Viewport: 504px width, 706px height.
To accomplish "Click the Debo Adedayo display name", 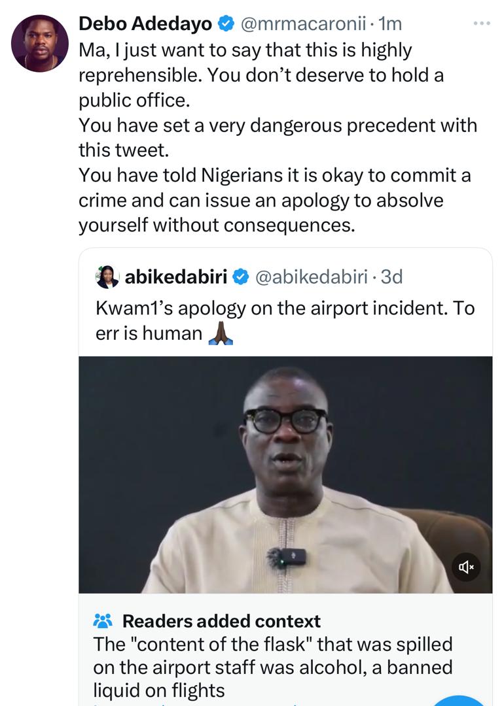I will click(x=145, y=24).
